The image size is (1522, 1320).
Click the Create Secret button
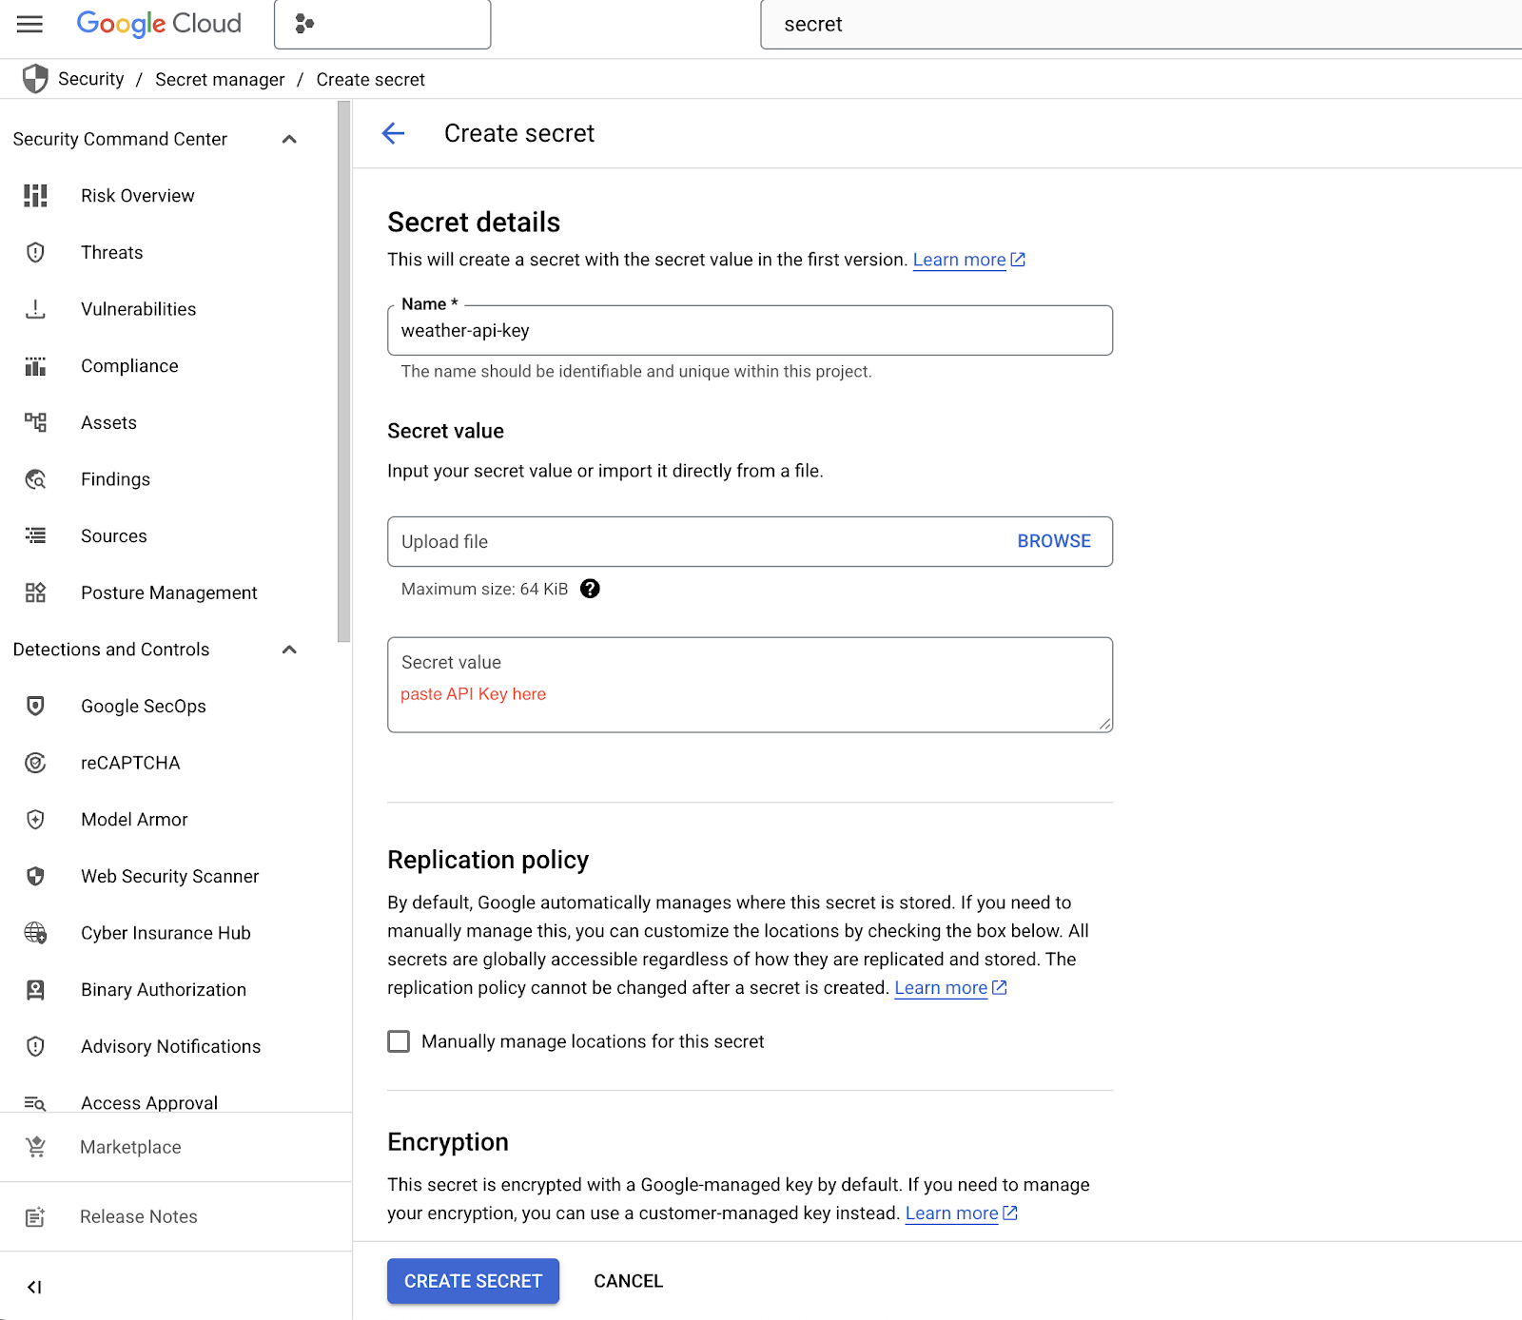click(473, 1281)
